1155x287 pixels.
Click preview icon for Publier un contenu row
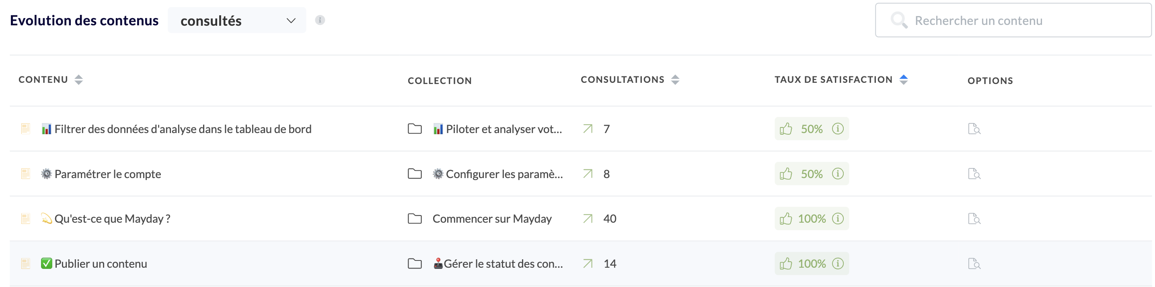[x=974, y=264]
